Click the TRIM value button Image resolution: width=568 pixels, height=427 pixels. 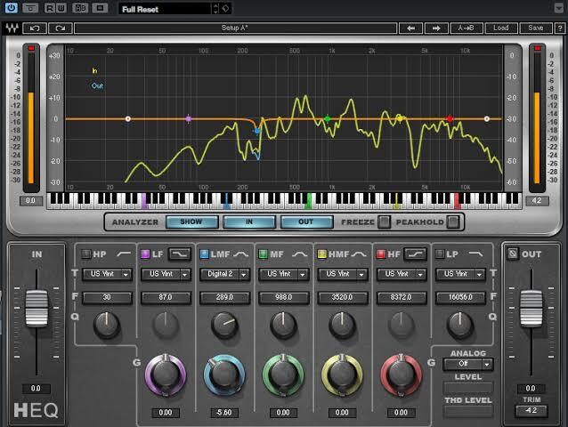(531, 411)
